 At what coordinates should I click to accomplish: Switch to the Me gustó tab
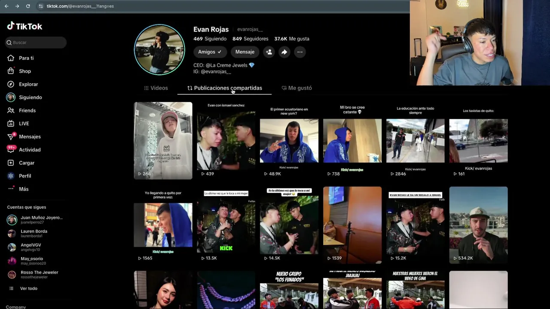point(296,88)
